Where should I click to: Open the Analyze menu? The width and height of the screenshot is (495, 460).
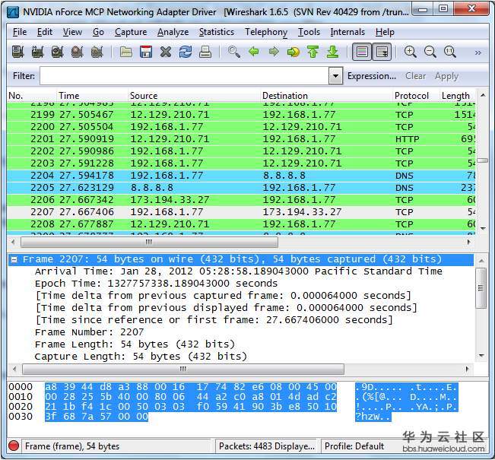(173, 32)
